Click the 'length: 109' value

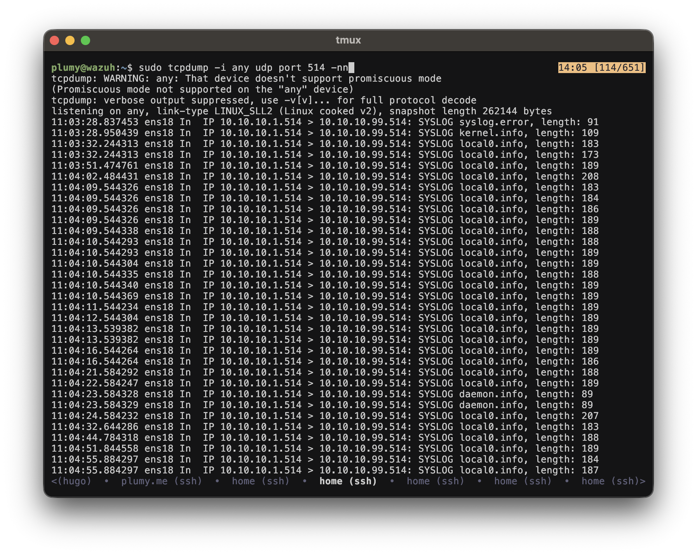567,133
